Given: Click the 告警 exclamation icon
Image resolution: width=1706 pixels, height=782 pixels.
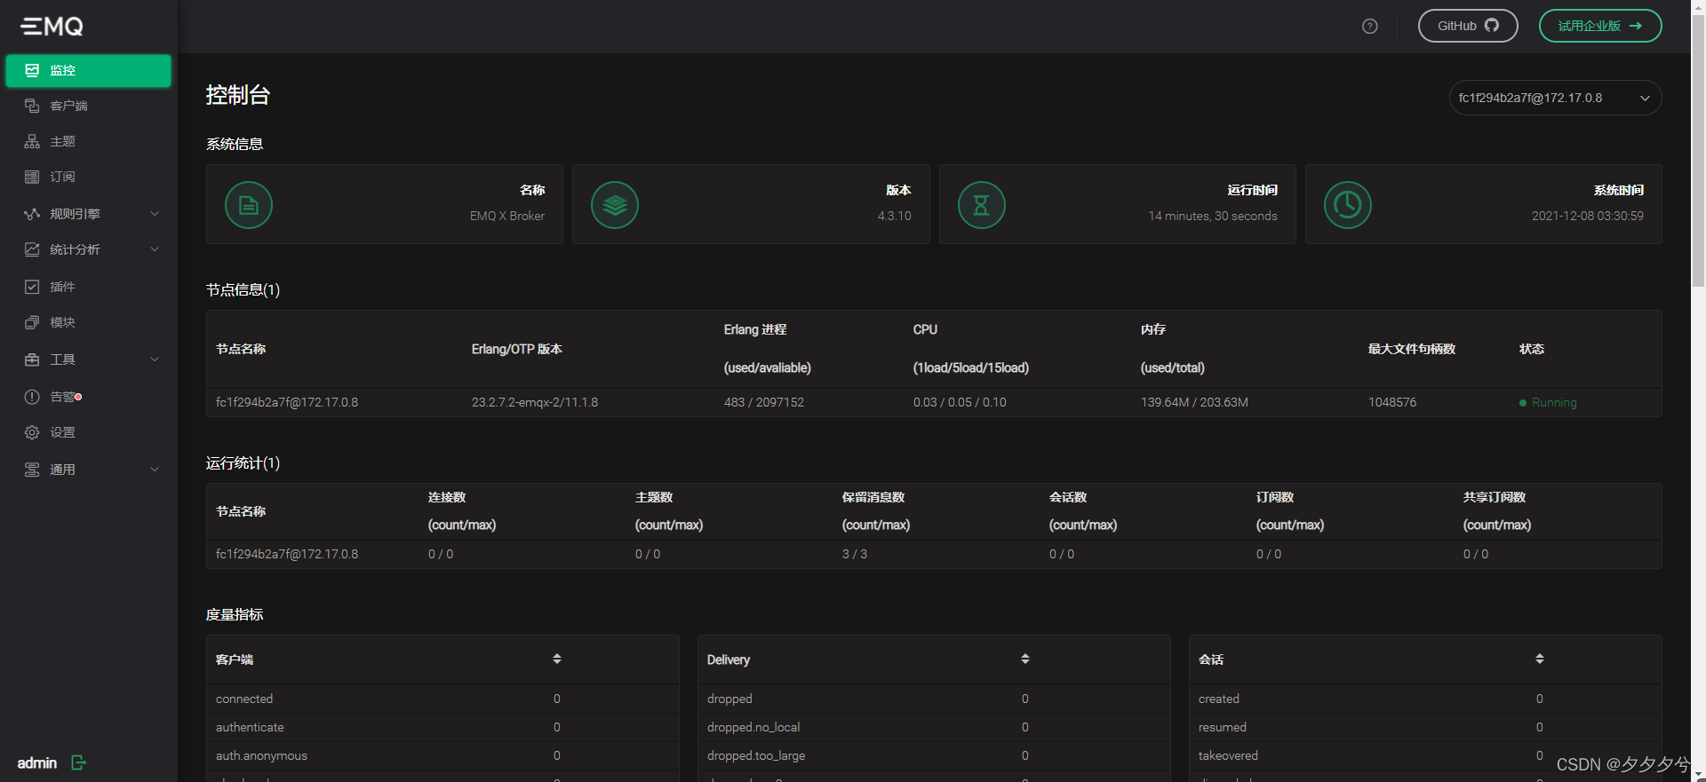Looking at the screenshot, I should tap(32, 397).
